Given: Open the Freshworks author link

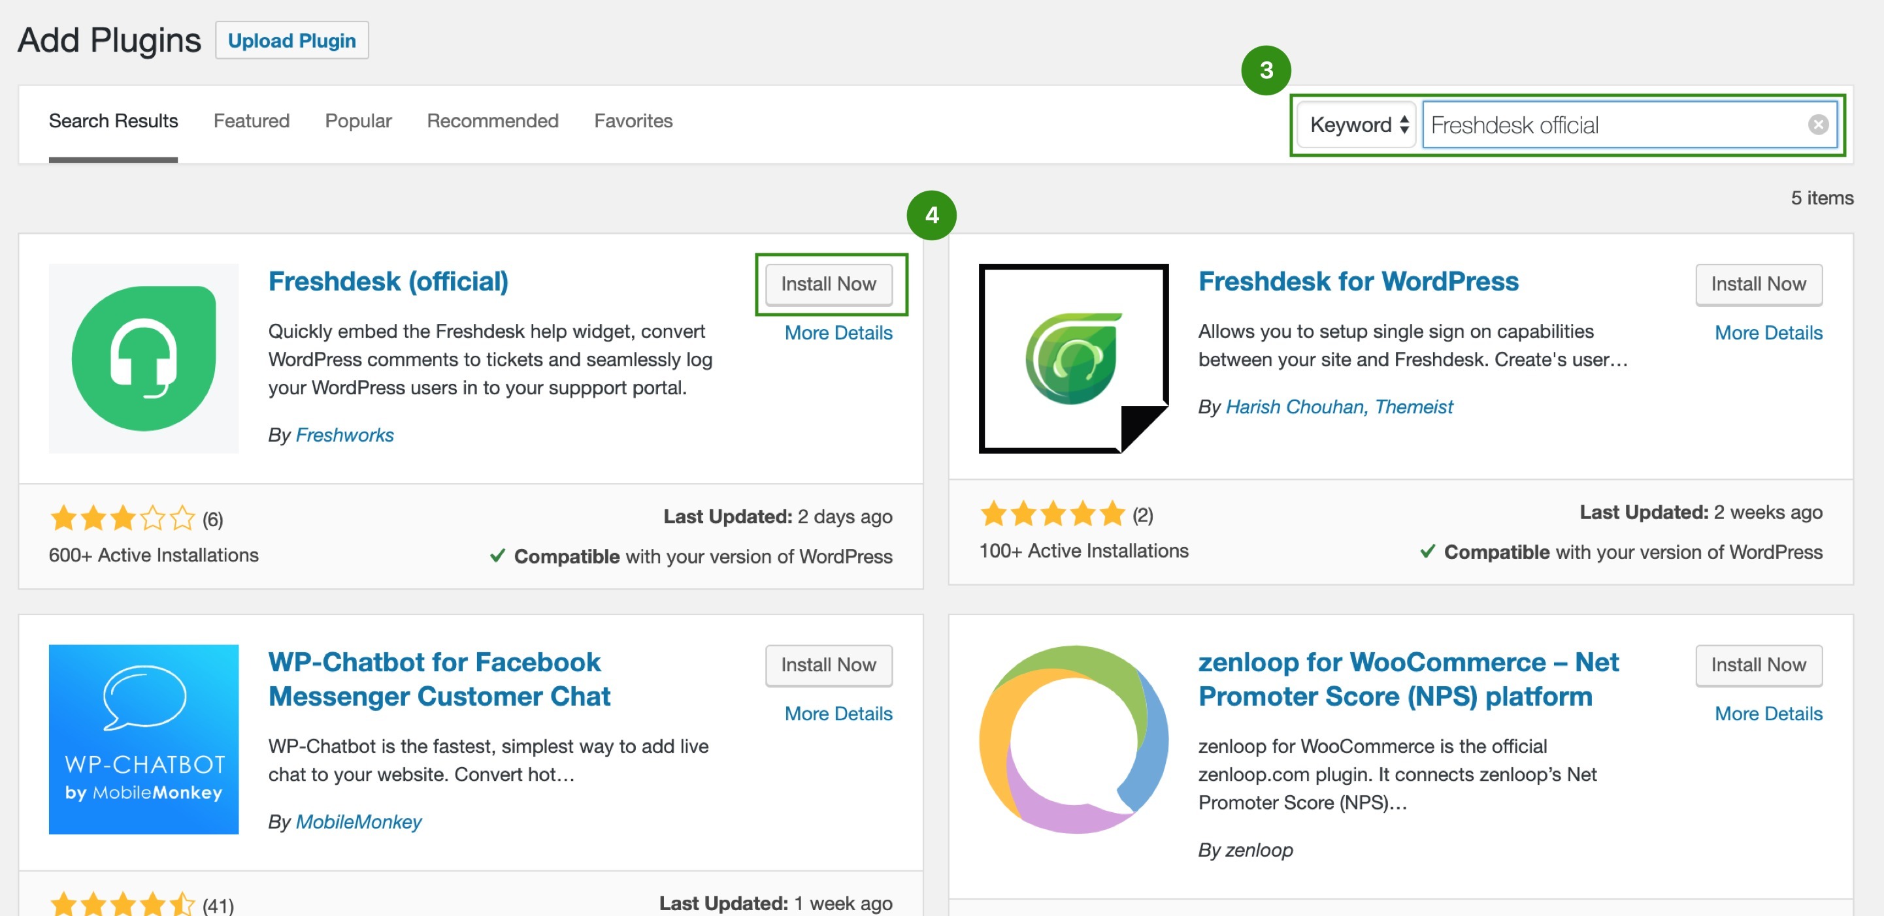Looking at the screenshot, I should click(x=344, y=435).
